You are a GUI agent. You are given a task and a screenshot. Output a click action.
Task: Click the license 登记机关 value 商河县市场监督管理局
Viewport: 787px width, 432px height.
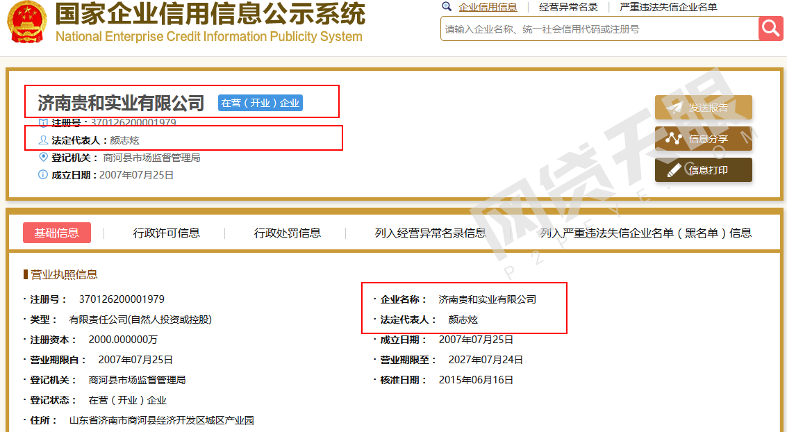[x=137, y=380]
